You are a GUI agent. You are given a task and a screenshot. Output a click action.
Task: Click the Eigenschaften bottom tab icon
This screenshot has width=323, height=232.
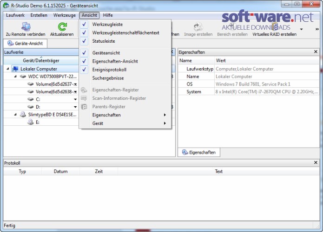click(x=185, y=152)
